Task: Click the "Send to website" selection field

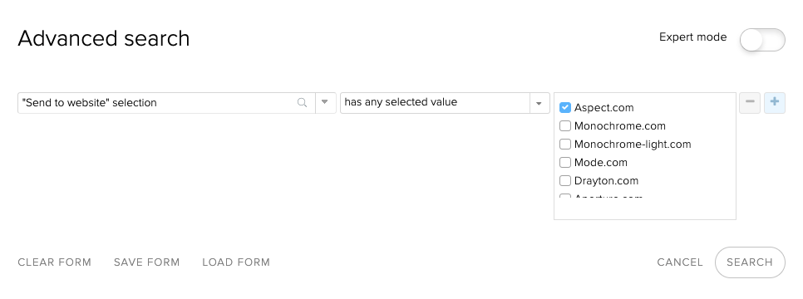Action: (166, 103)
